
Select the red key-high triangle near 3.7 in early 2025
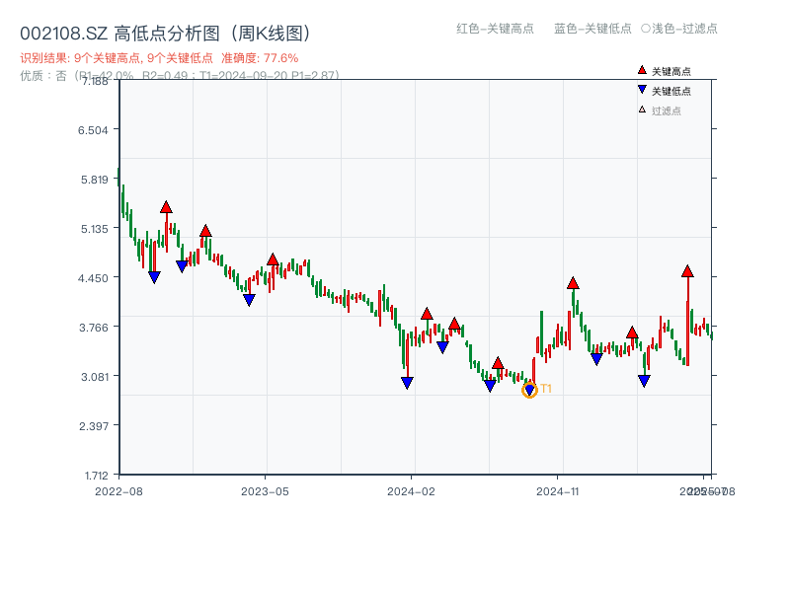tap(632, 333)
